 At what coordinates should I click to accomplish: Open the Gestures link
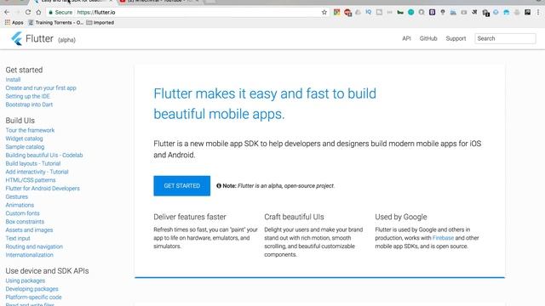[x=17, y=197]
